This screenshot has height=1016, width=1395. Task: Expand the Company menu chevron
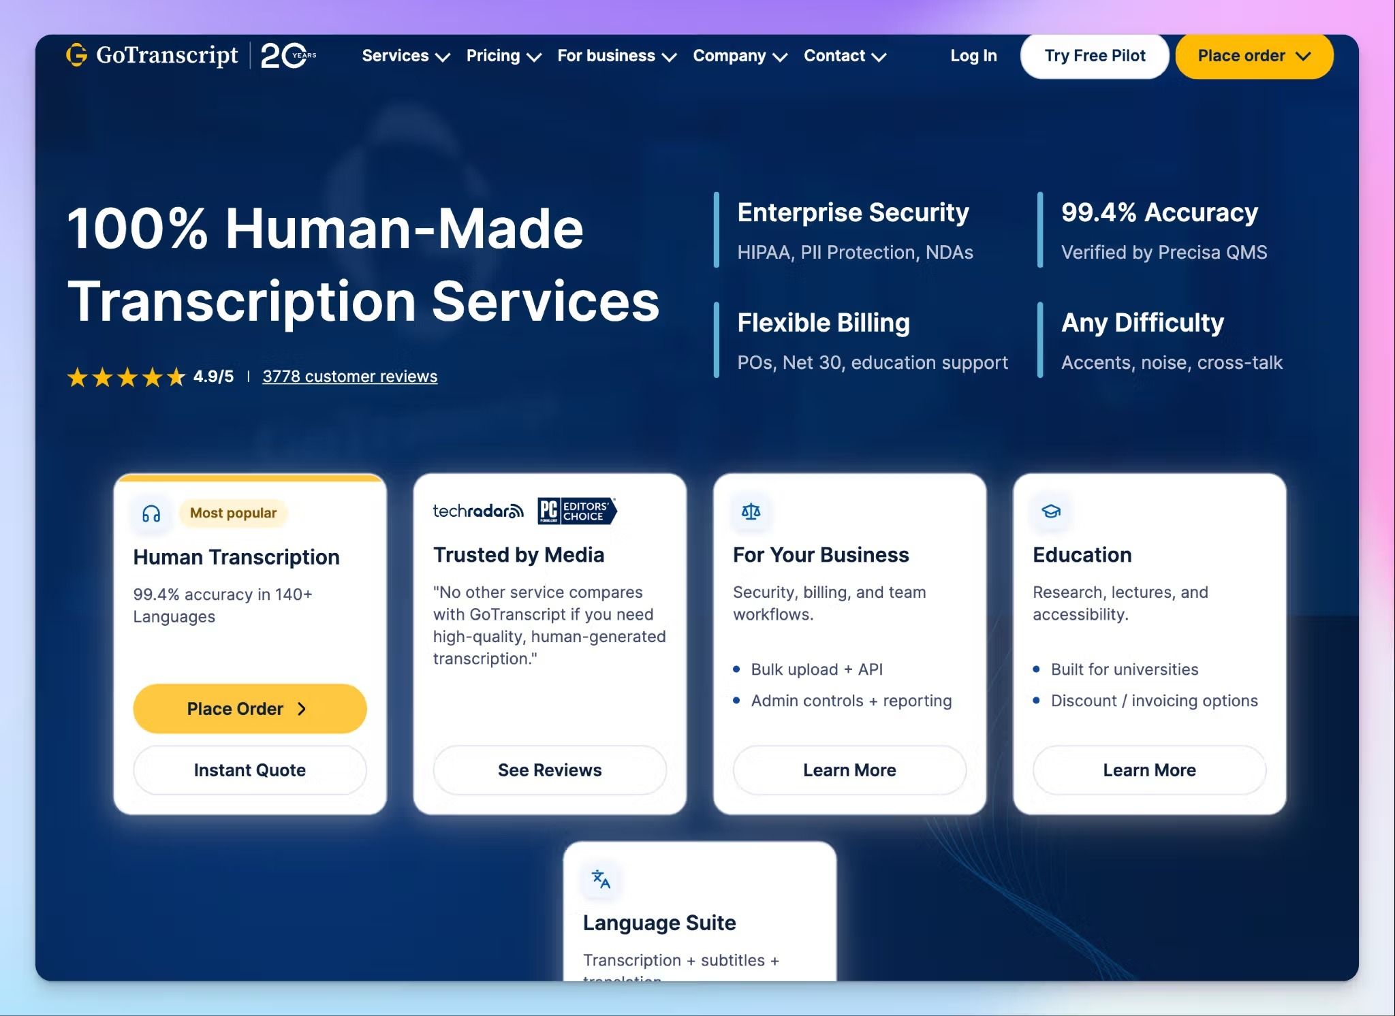tap(781, 57)
